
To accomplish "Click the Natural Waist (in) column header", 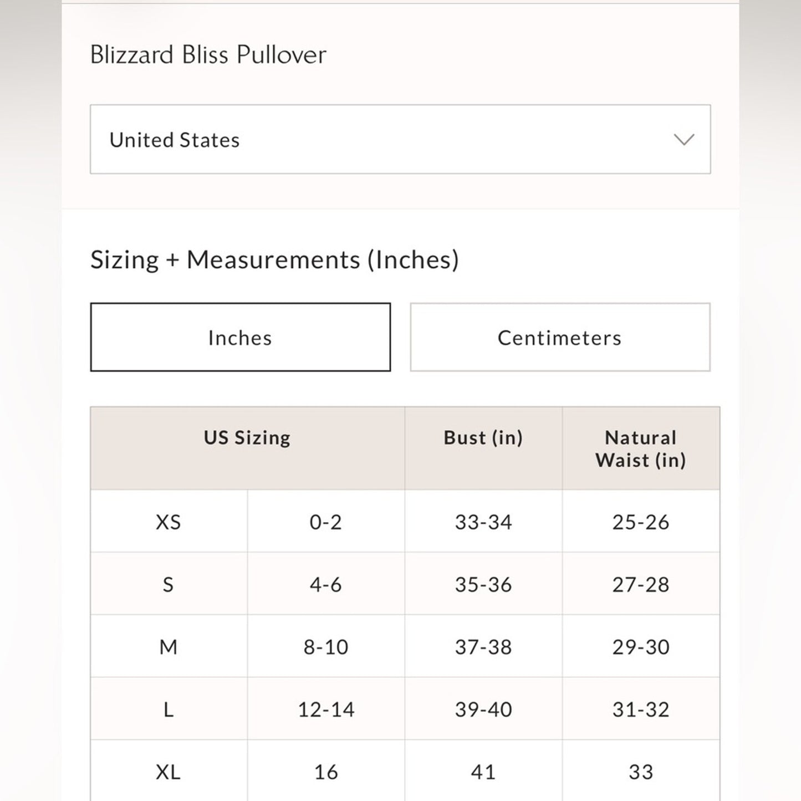I will pos(640,448).
